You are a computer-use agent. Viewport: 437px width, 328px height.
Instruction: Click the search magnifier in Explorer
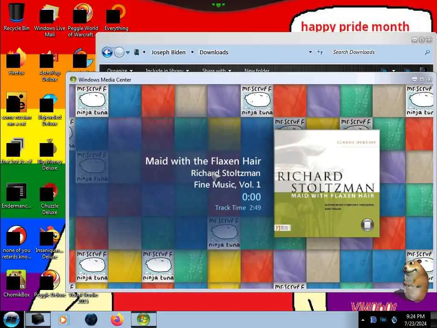point(427,52)
